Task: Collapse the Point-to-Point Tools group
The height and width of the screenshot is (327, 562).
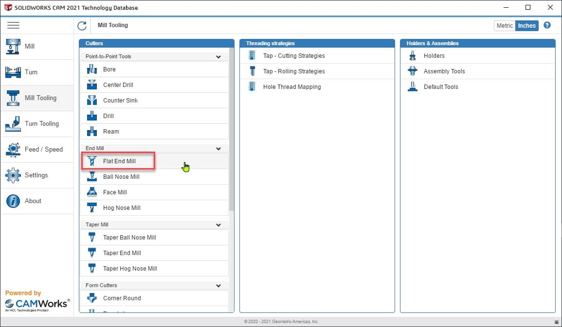Action: (218, 57)
